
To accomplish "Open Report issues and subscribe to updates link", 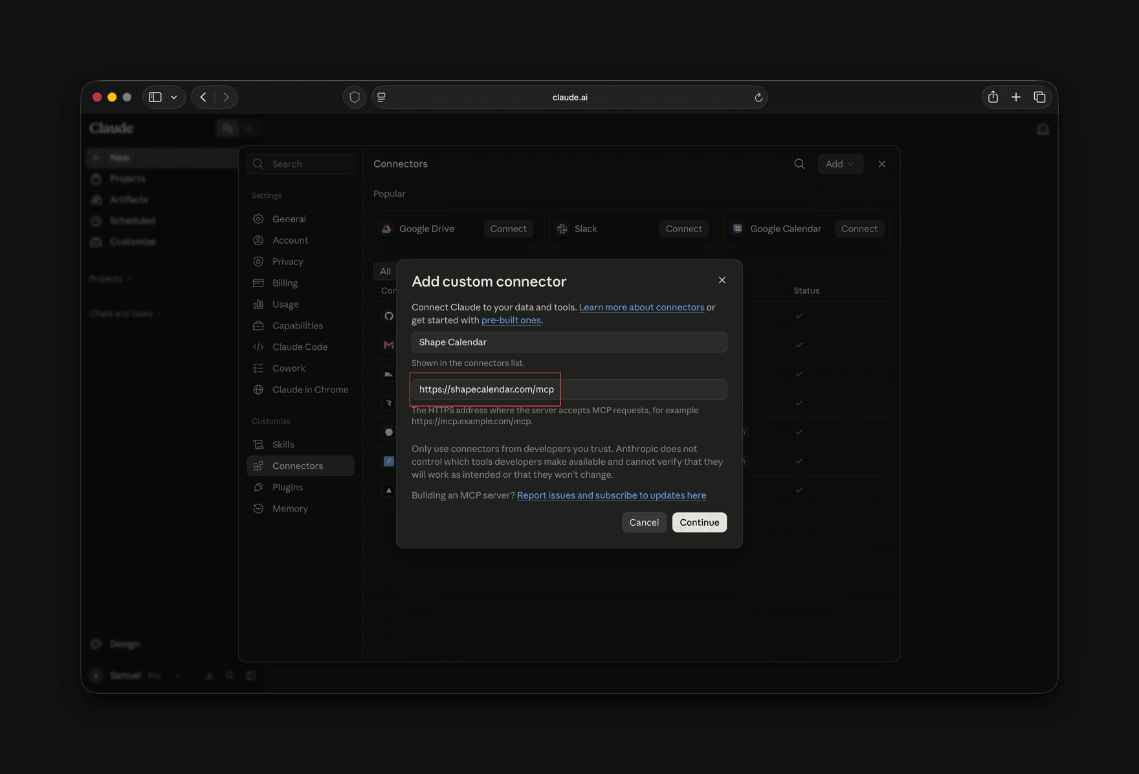I will coord(612,495).
